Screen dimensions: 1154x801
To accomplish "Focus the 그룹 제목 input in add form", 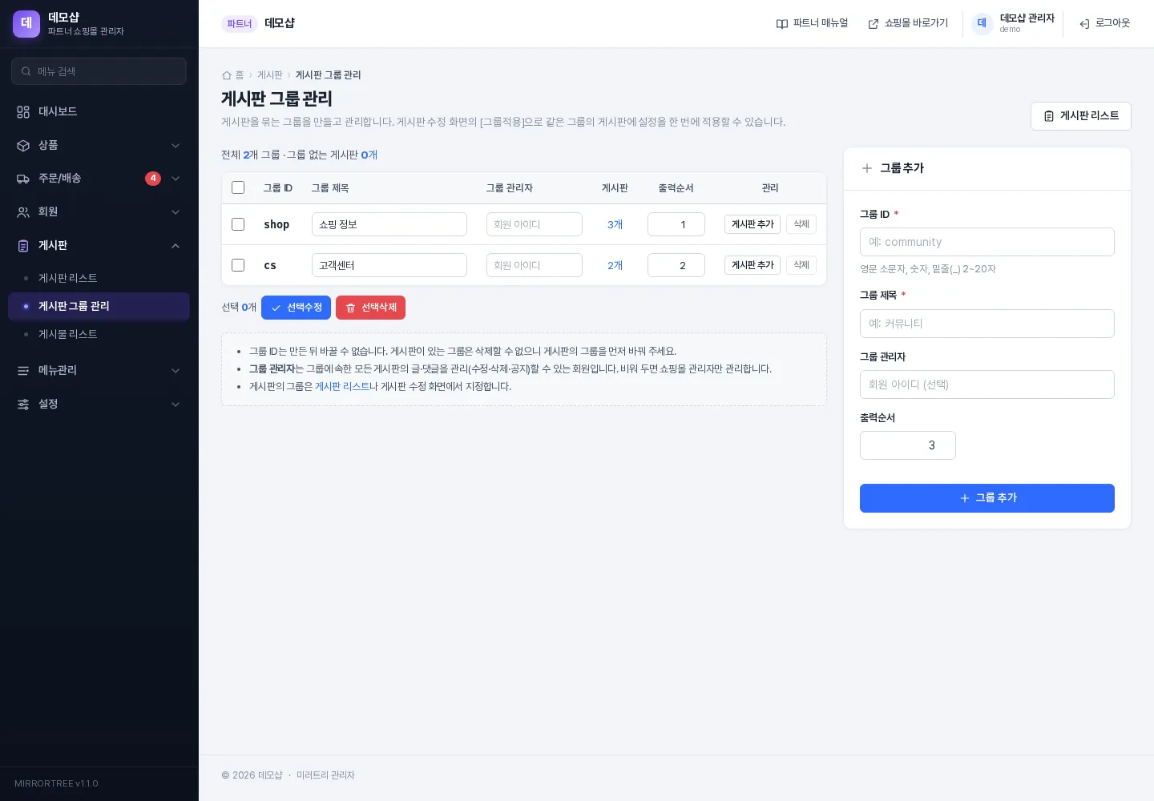I will 987,324.
